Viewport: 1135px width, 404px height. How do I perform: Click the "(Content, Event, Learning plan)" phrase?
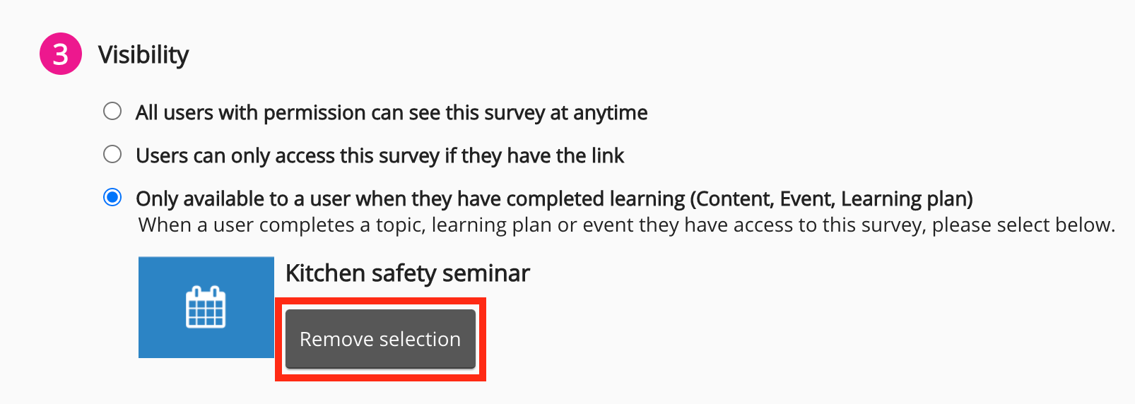coord(831,199)
